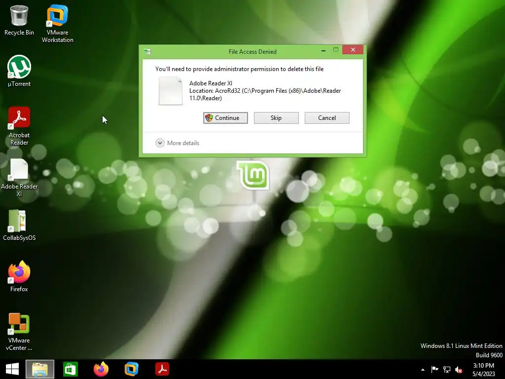Click the Skip button in the dialog

pyautogui.click(x=276, y=118)
